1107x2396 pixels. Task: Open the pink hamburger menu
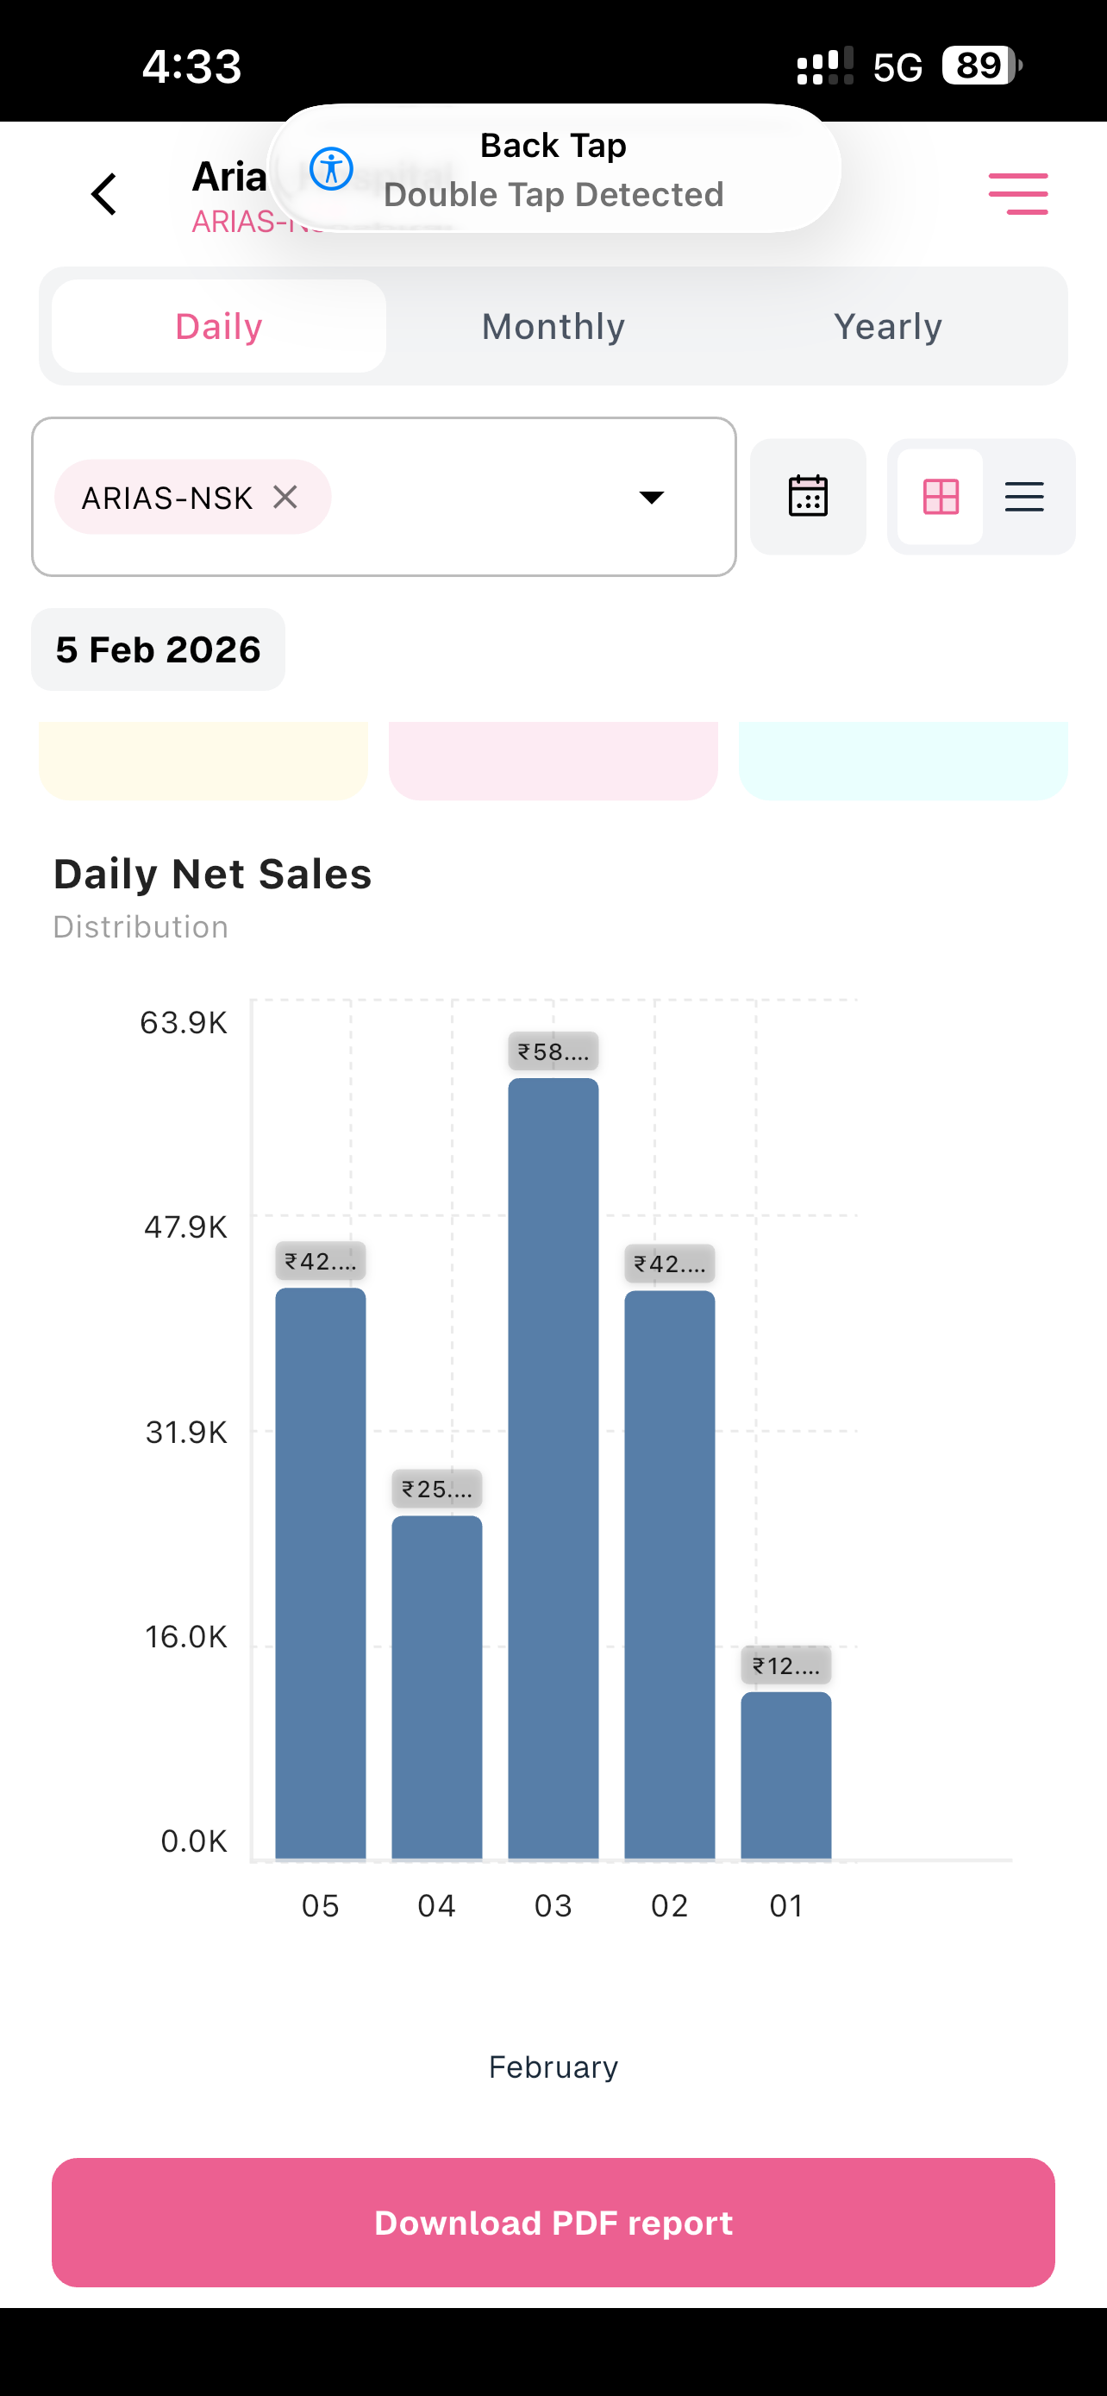pos(1018,193)
